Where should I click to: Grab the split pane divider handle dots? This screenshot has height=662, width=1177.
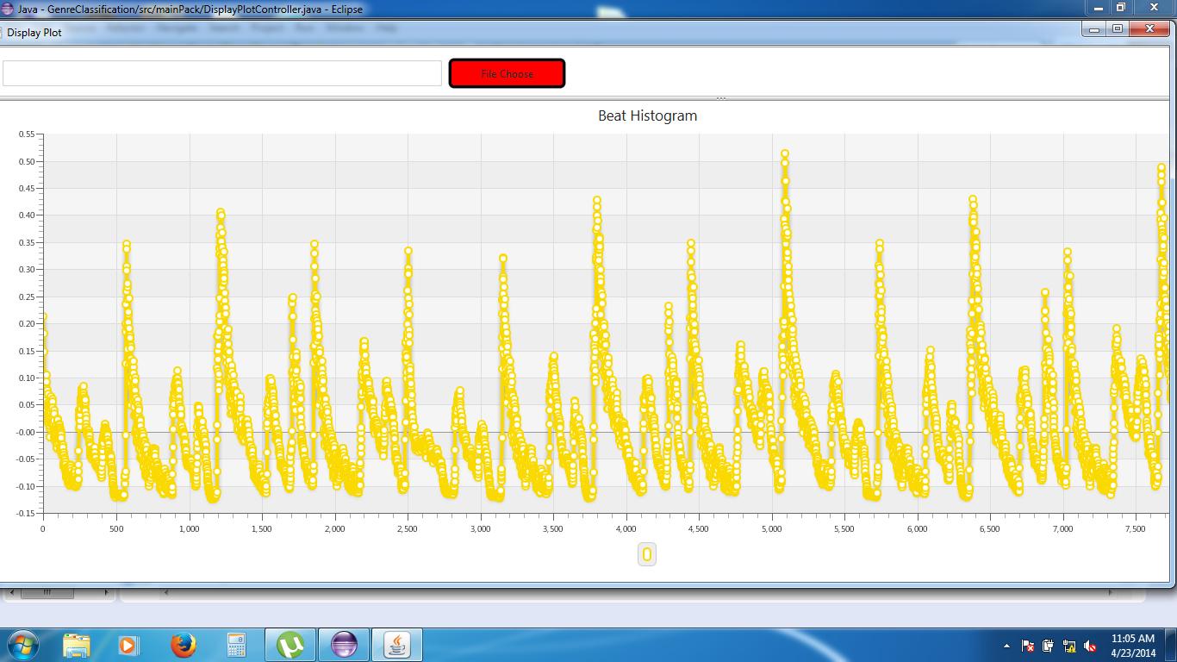pos(721,98)
